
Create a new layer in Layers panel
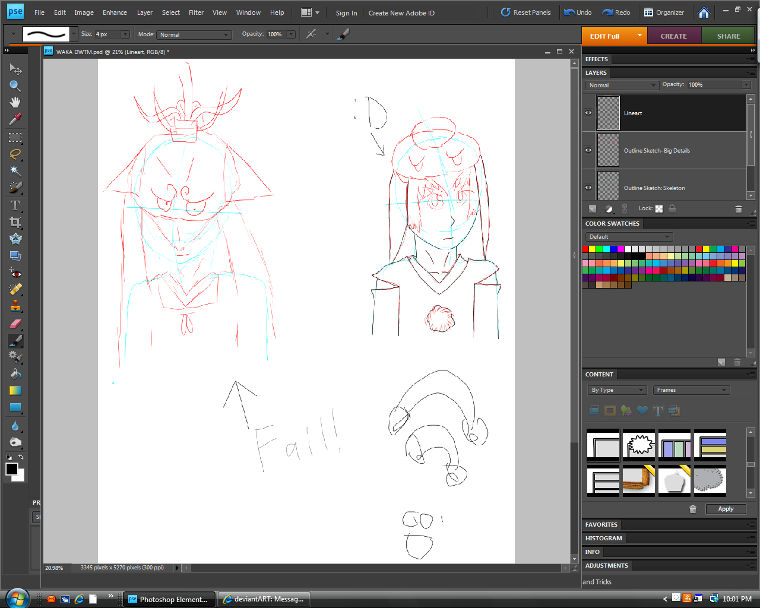tap(593, 209)
